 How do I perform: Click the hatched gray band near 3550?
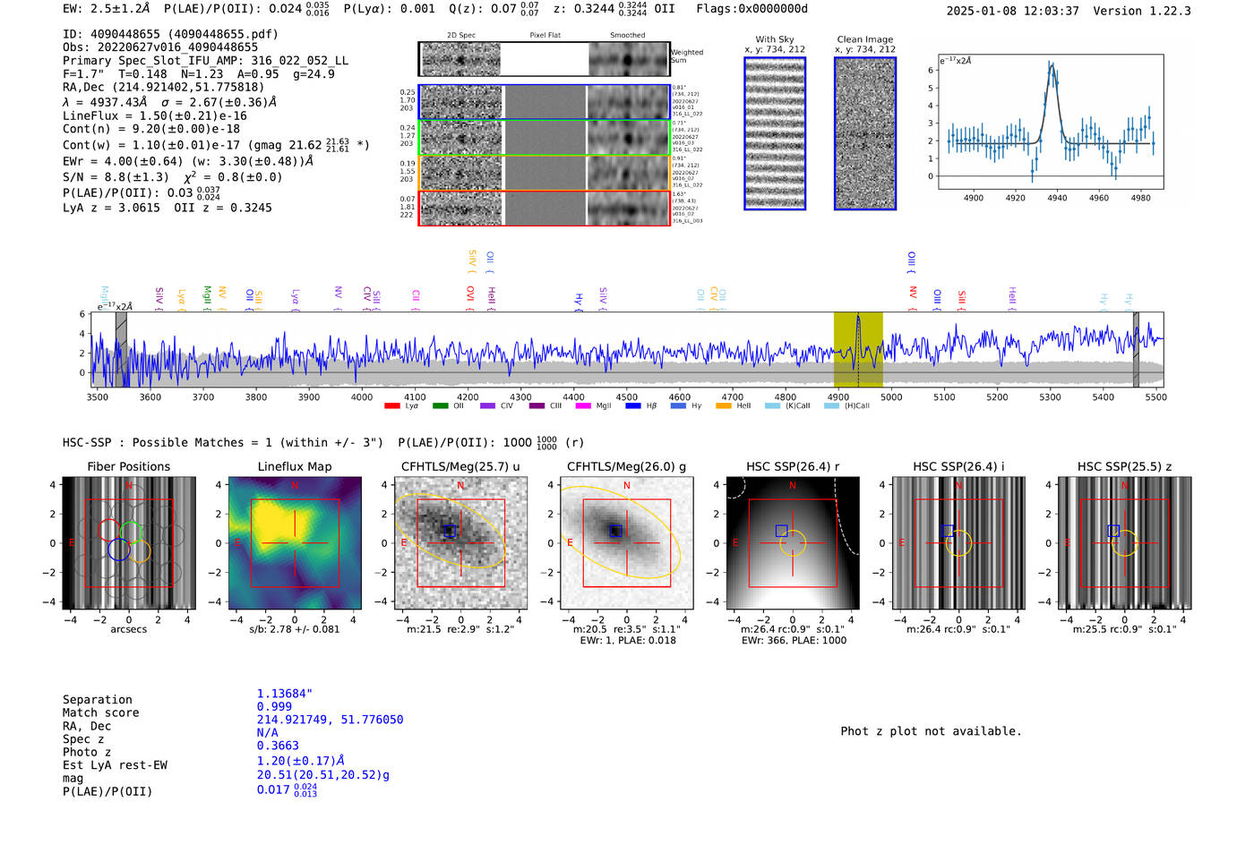point(121,349)
